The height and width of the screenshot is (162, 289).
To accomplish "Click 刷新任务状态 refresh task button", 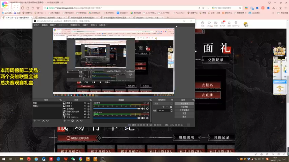I will pos(78,138).
